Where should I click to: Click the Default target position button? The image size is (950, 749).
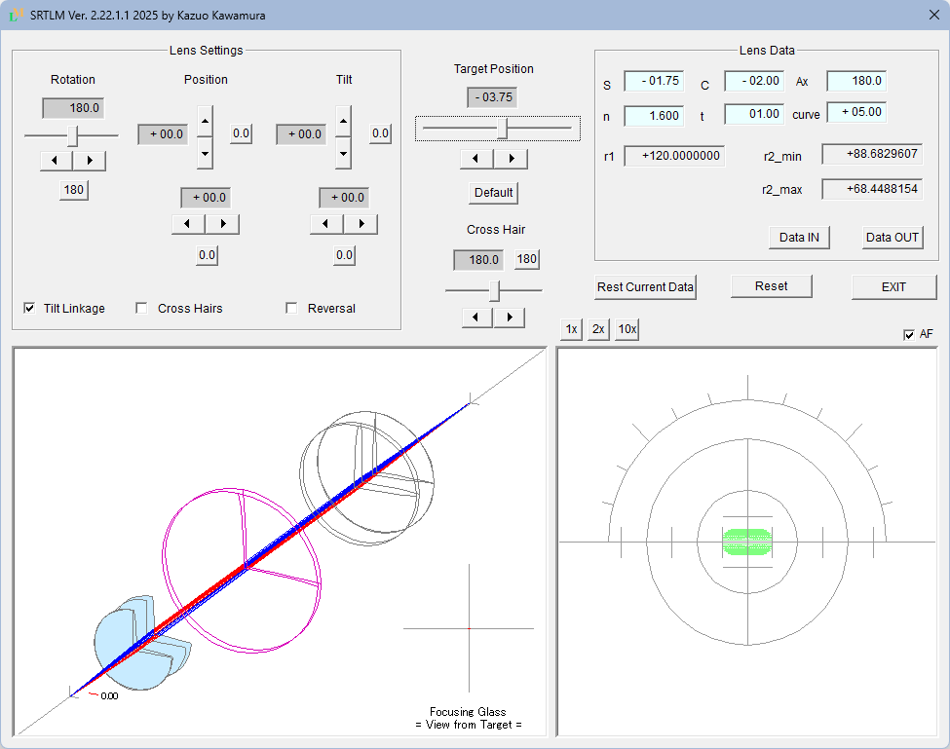pos(493,193)
